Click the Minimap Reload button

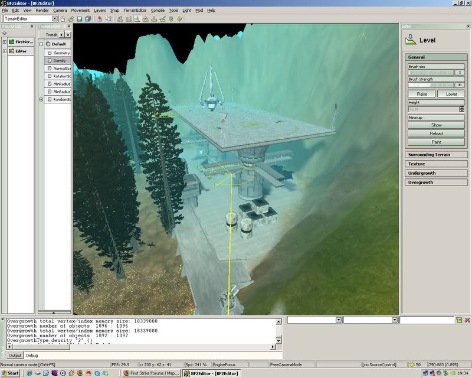[436, 133]
